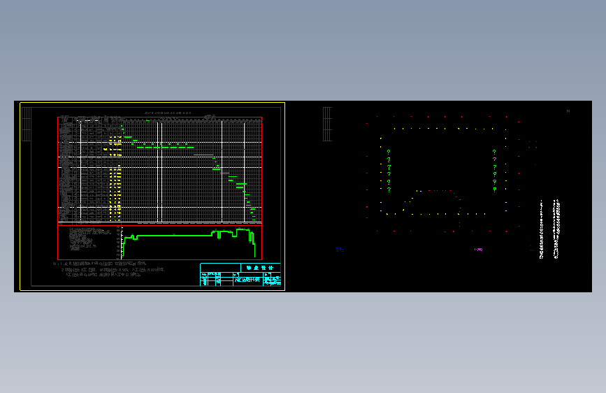606x393 pixels.
Task: Select the cyan title block in the drawing
Action: (240, 275)
